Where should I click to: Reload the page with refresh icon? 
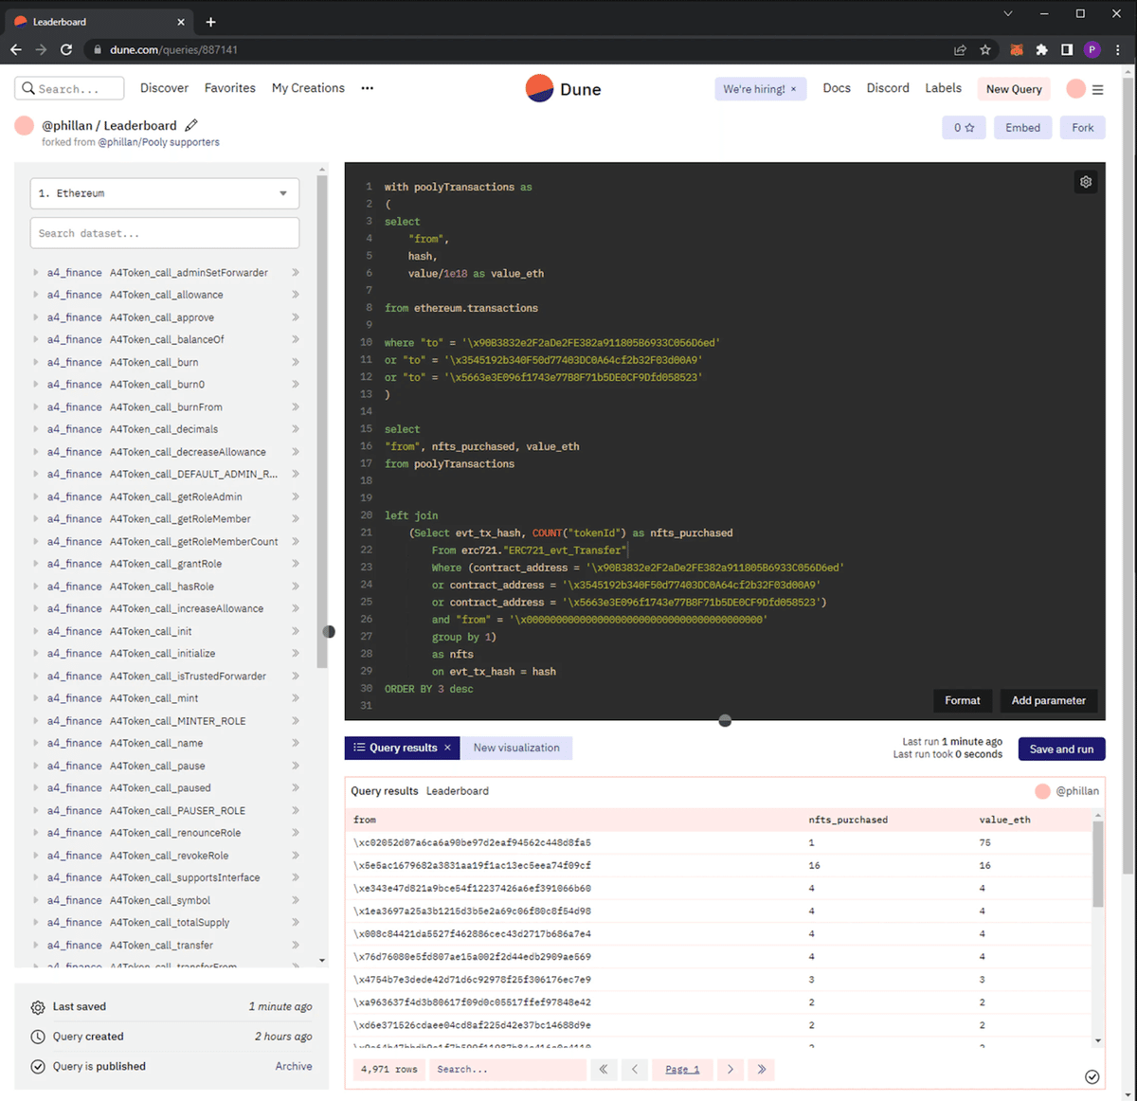pyautogui.click(x=66, y=49)
